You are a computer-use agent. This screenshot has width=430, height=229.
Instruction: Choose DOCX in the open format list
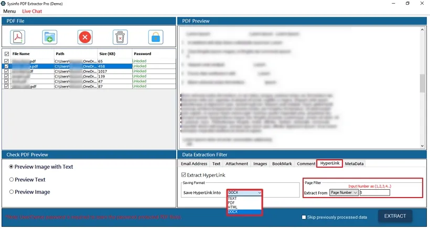coord(244,212)
